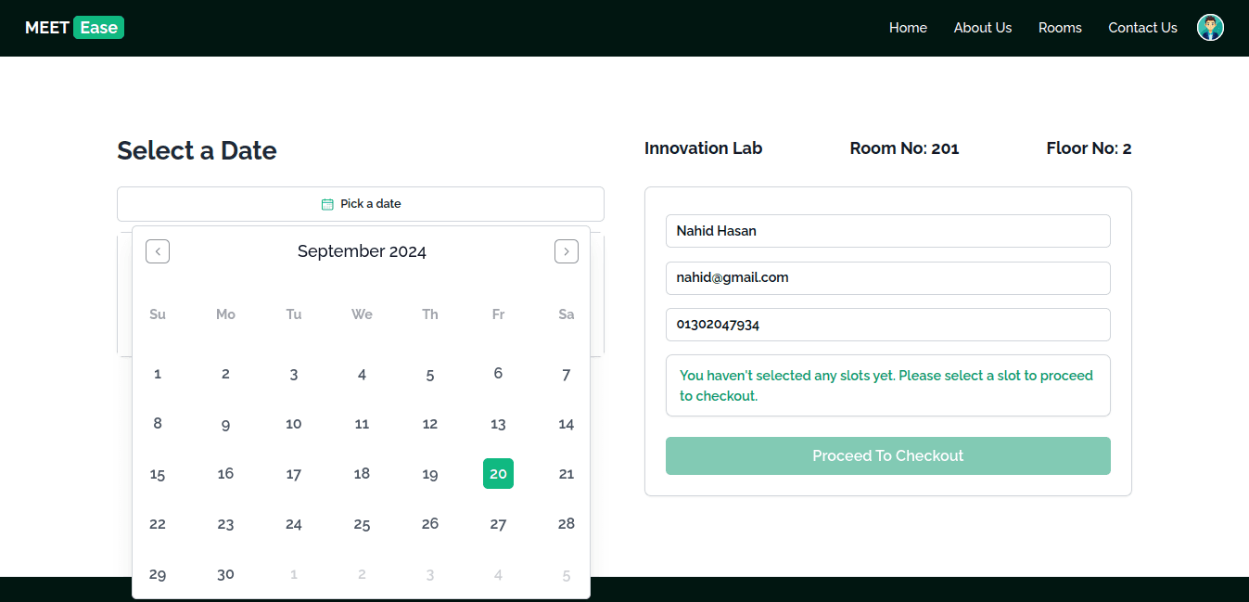Go to the Home page
Viewport: 1249px width, 602px height.
(x=908, y=28)
